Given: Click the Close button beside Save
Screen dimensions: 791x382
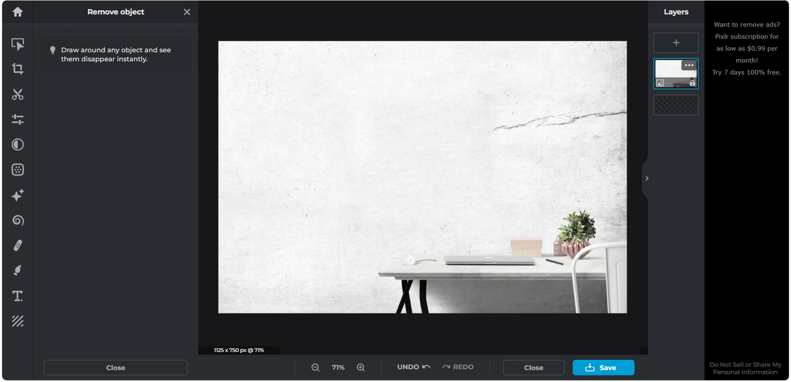Looking at the screenshot, I should (x=534, y=368).
